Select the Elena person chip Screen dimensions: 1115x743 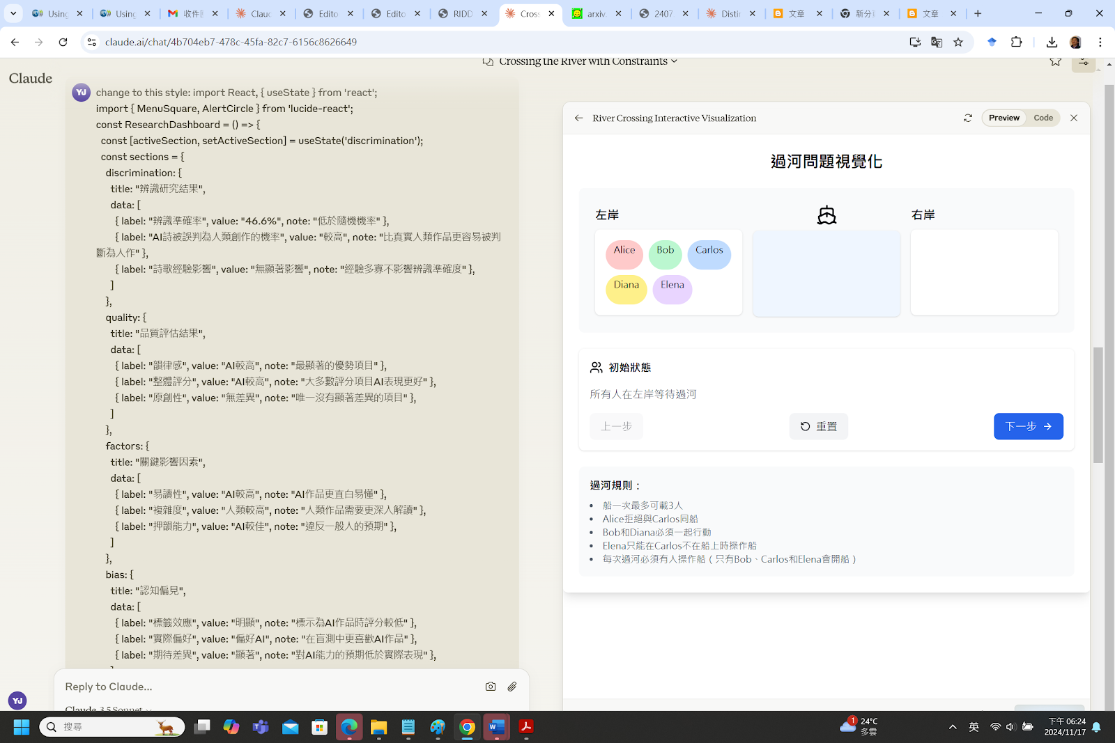[x=672, y=289]
